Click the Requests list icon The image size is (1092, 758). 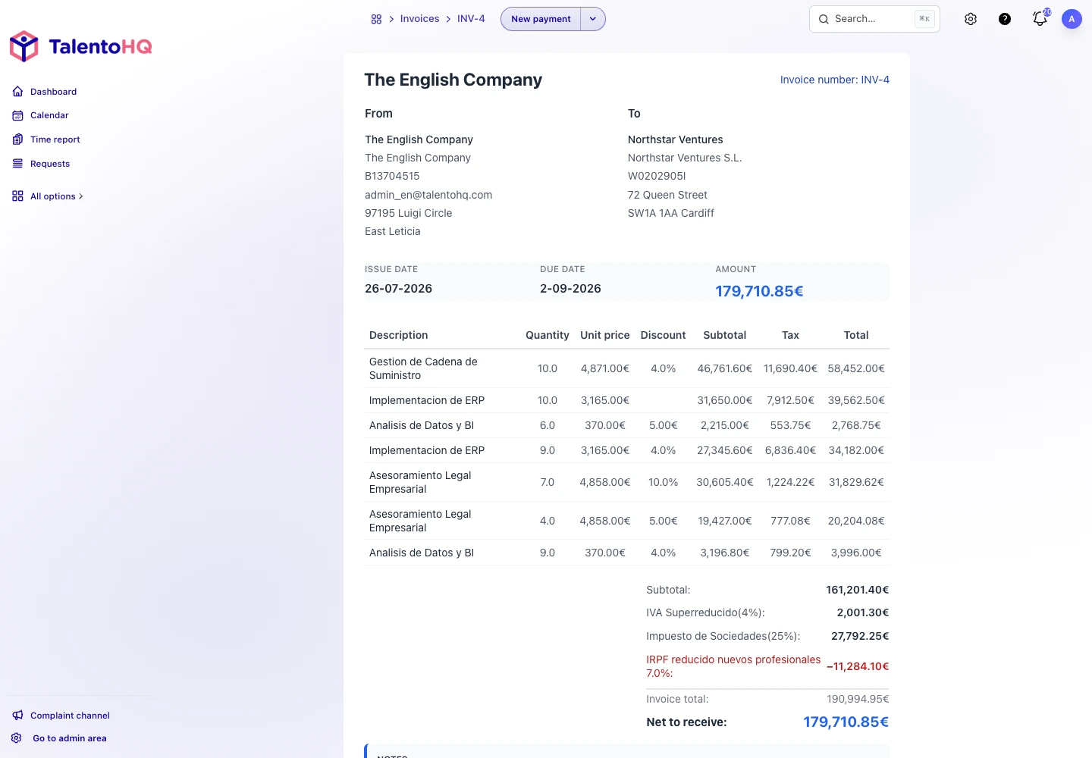tap(17, 164)
